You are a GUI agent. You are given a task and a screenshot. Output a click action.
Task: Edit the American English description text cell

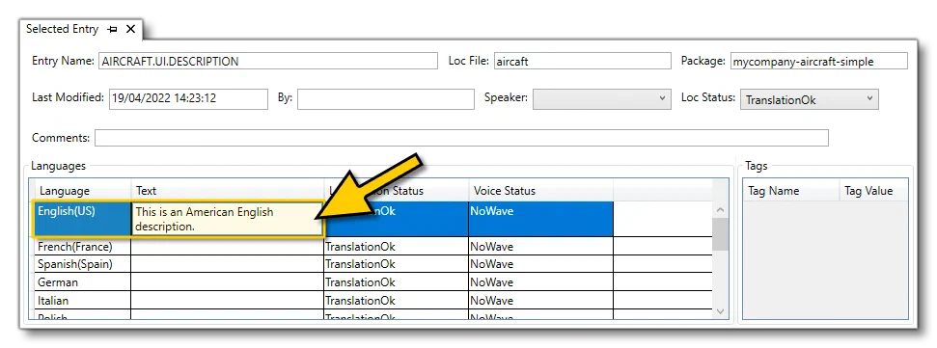(x=227, y=219)
